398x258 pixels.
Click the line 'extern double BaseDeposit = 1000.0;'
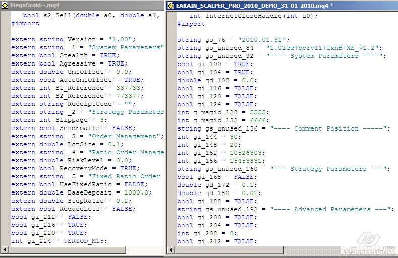[x=82, y=193]
